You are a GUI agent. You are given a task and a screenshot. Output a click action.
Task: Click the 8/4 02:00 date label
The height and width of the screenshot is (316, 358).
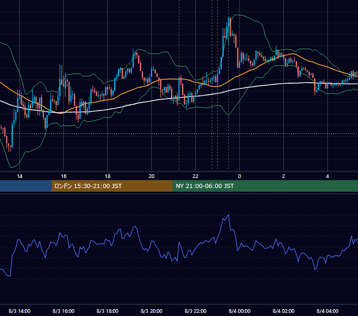tap(284, 311)
